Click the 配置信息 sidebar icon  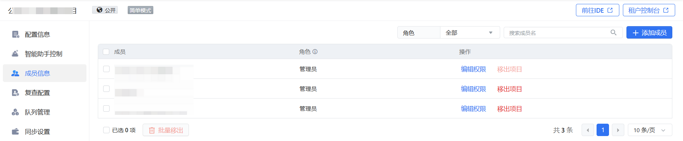click(15, 34)
